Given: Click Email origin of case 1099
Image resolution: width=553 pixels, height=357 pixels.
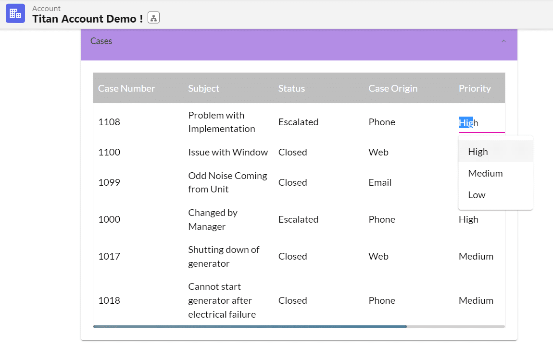Looking at the screenshot, I should (x=380, y=182).
